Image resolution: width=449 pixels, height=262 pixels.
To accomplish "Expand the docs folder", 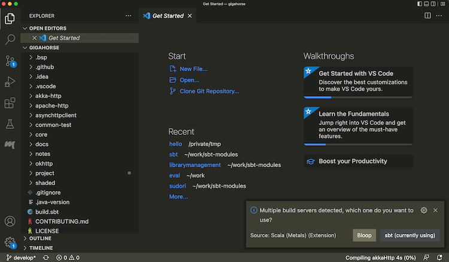I will (x=79, y=144).
